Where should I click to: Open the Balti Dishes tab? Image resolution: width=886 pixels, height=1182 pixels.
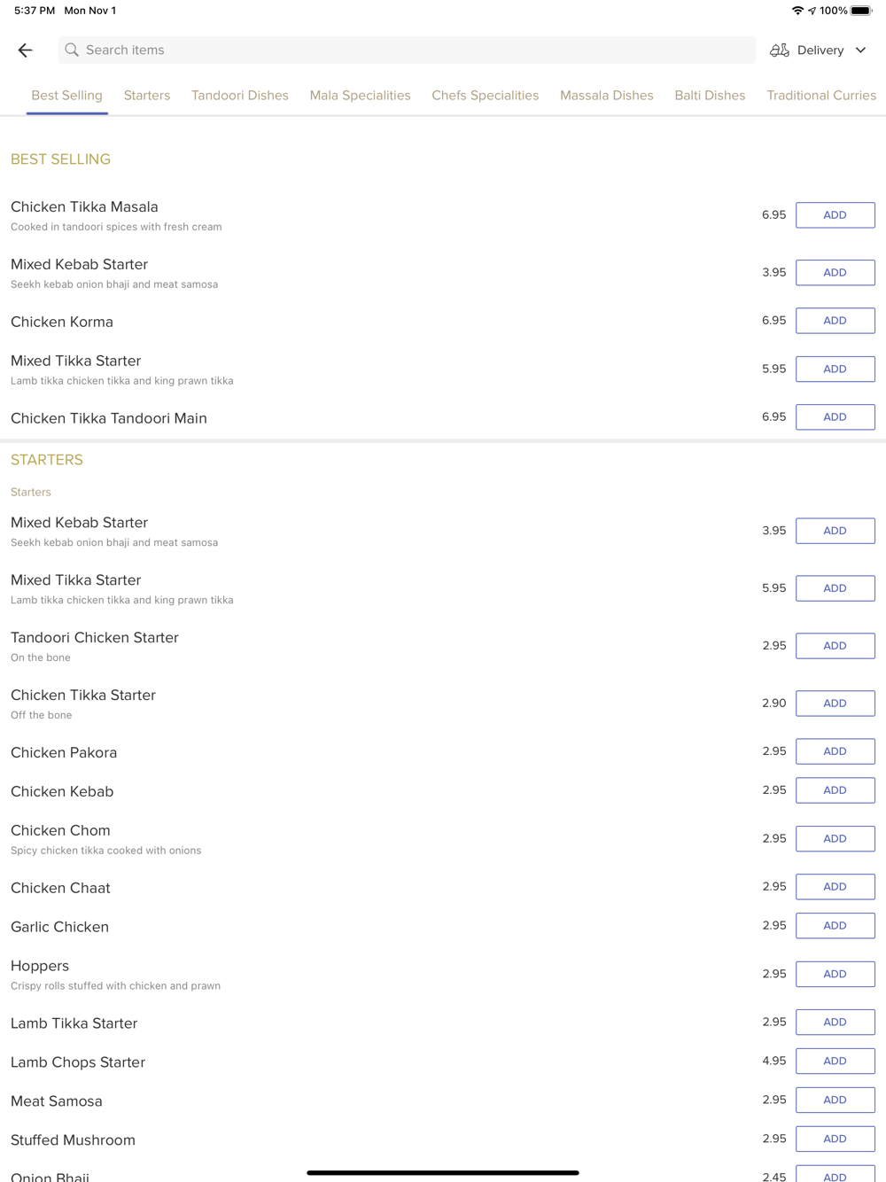[x=710, y=96]
